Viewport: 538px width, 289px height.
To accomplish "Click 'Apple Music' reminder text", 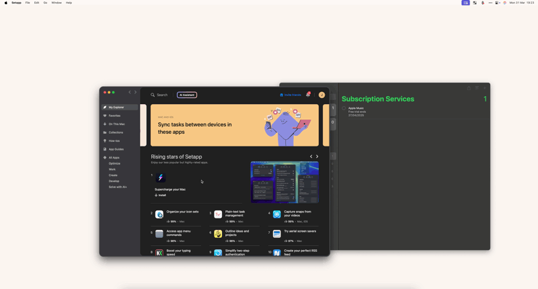I will 356,108.
